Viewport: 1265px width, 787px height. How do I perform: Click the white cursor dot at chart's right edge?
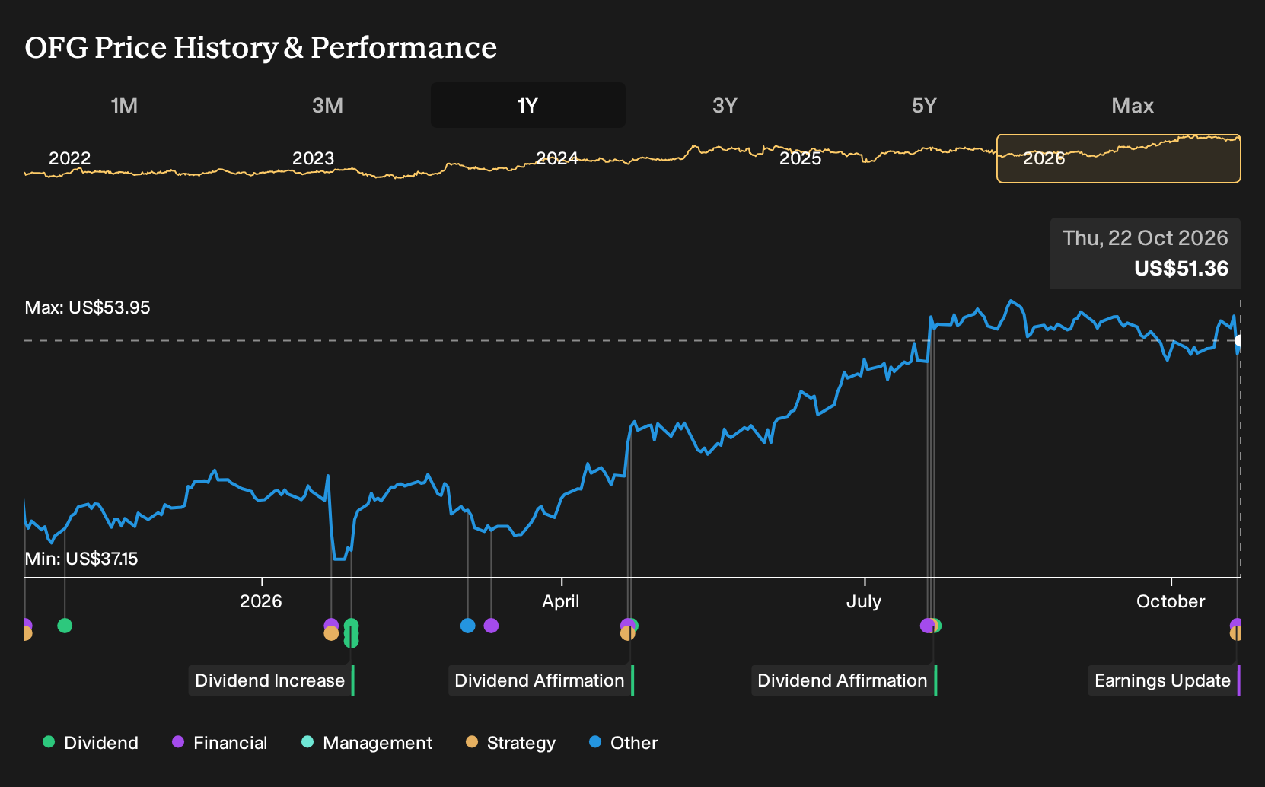(x=1238, y=341)
